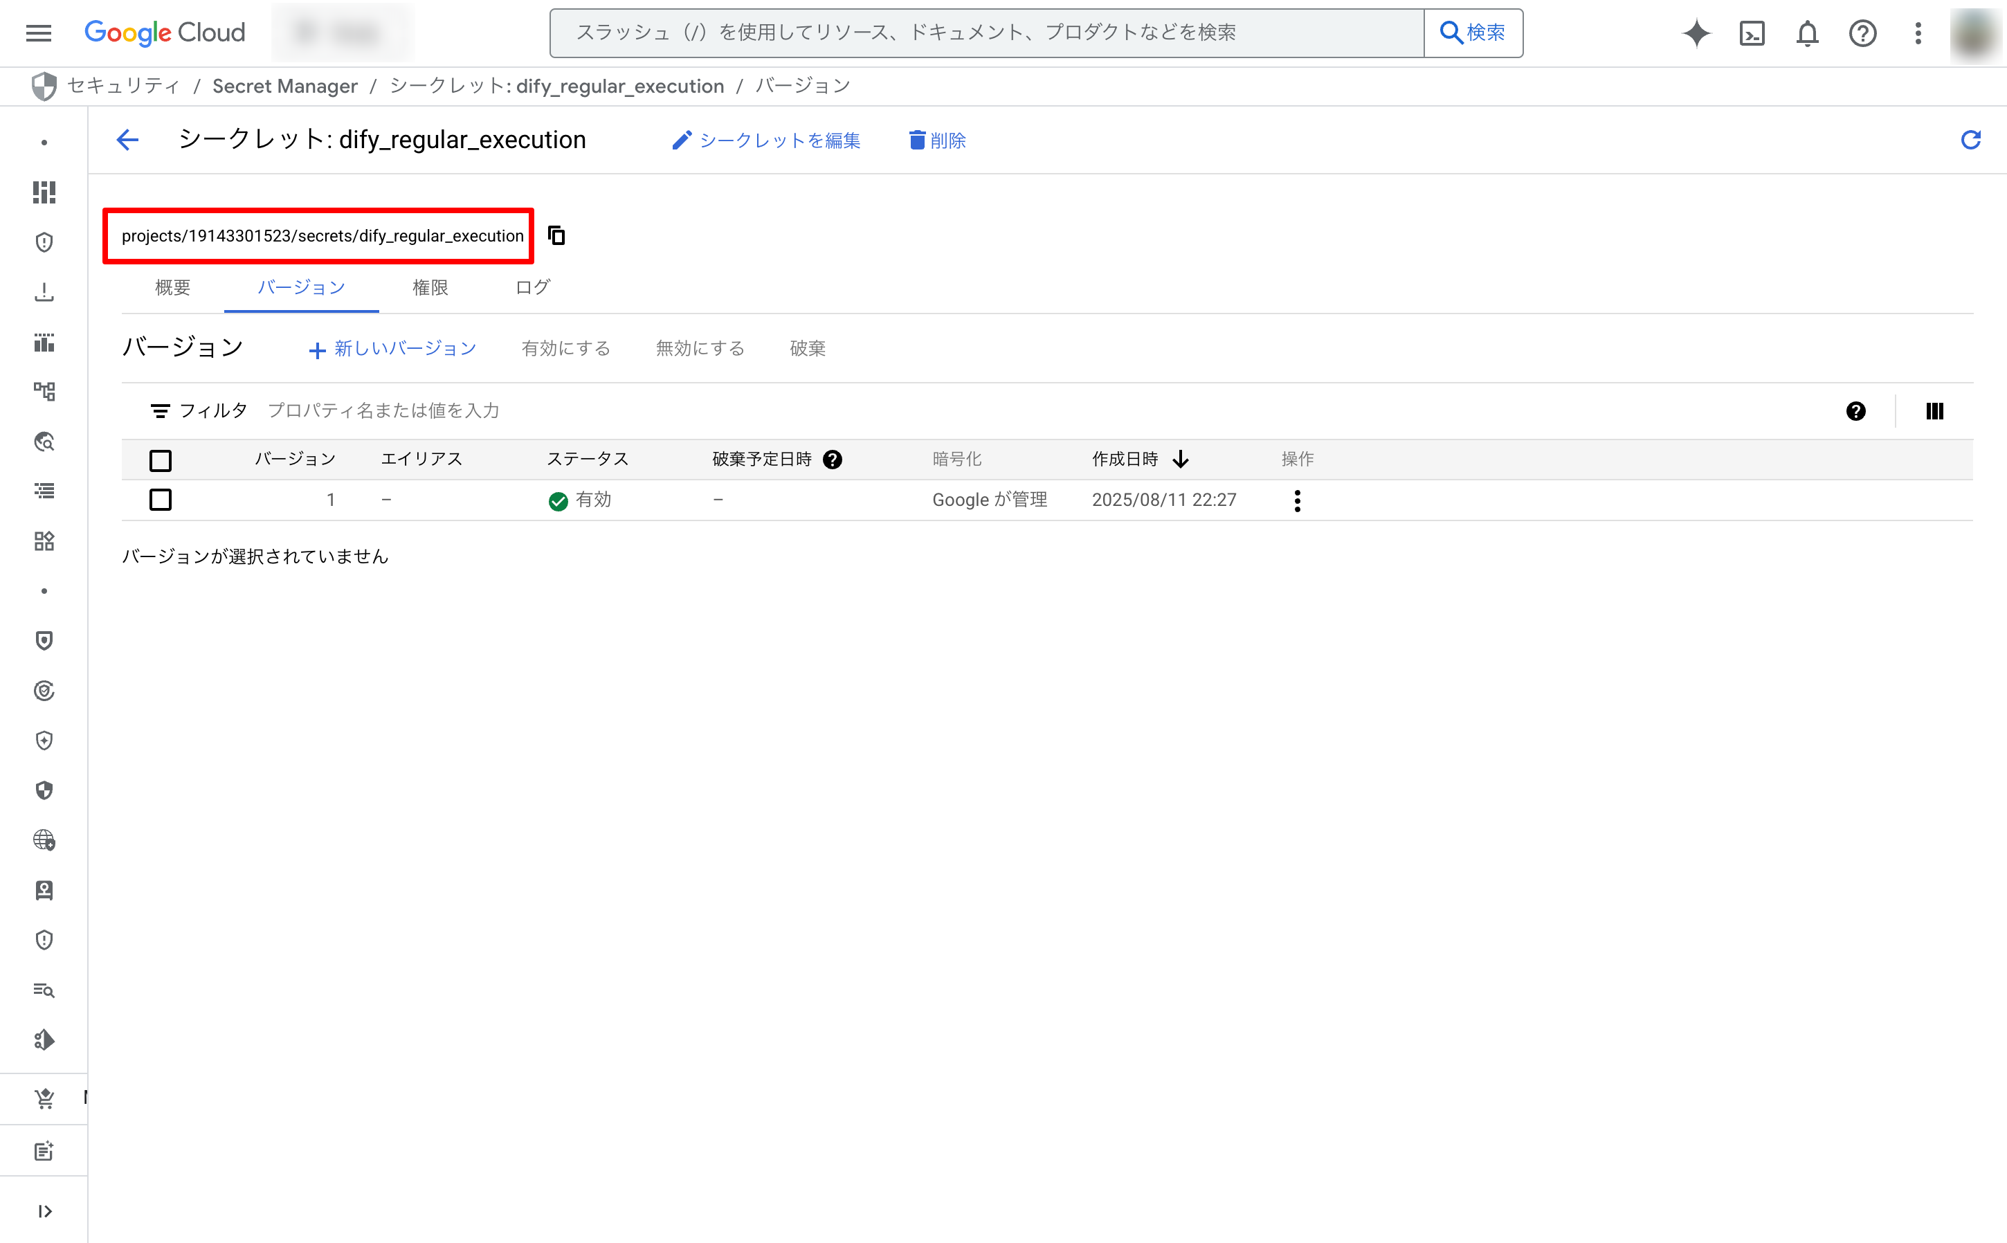
Task: Switch to the 概要 tab
Action: 172,288
